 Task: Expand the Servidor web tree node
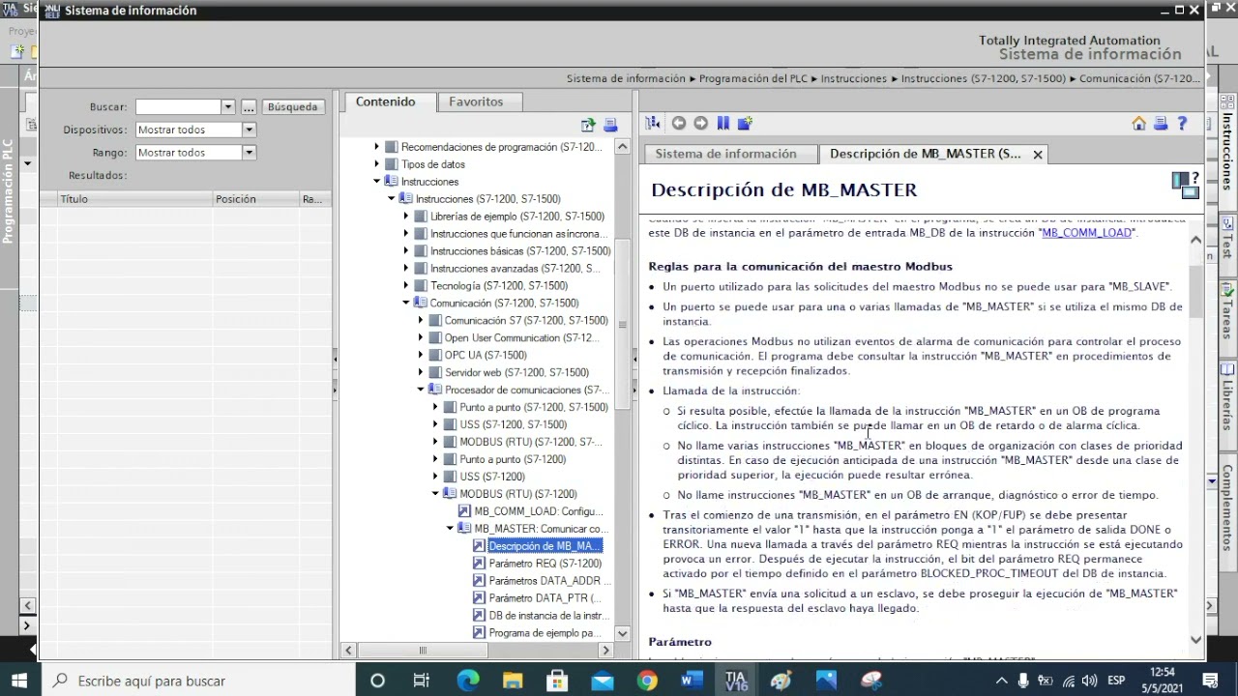[x=421, y=373]
